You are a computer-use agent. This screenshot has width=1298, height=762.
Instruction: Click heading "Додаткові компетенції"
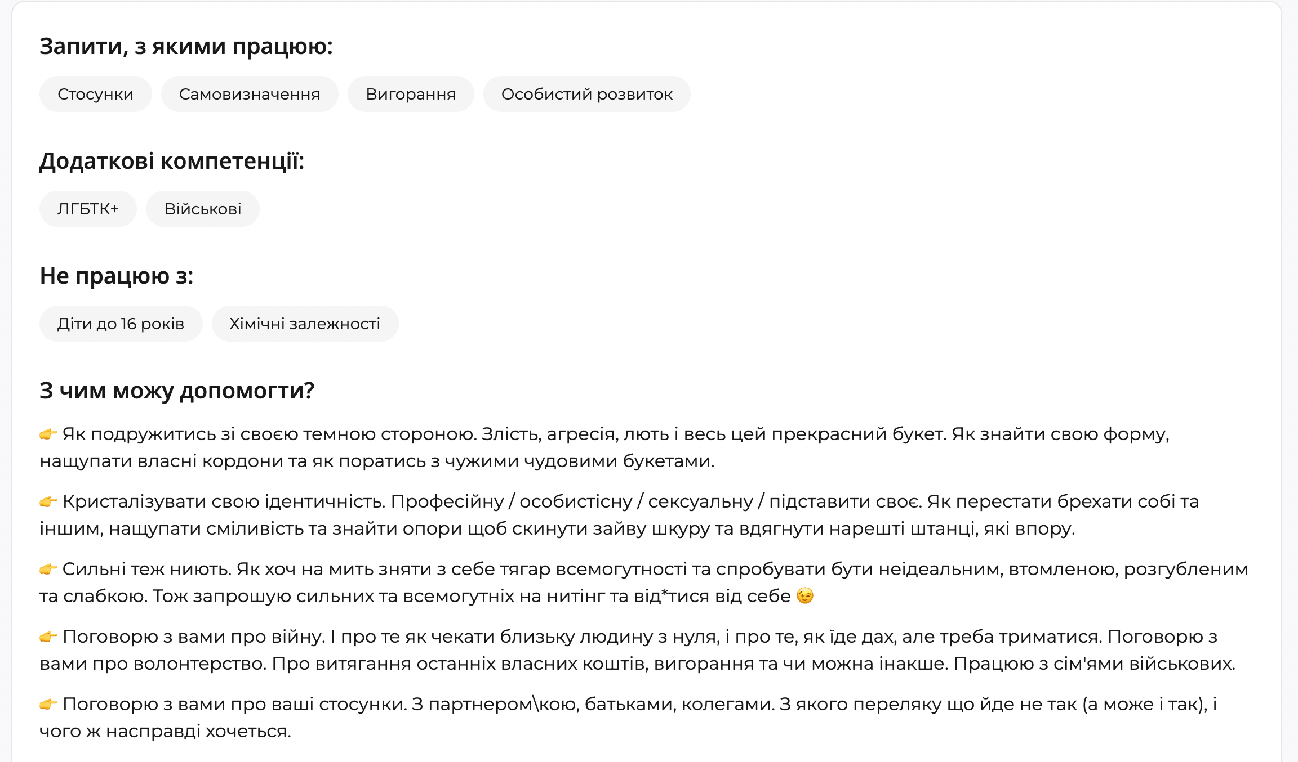(172, 162)
